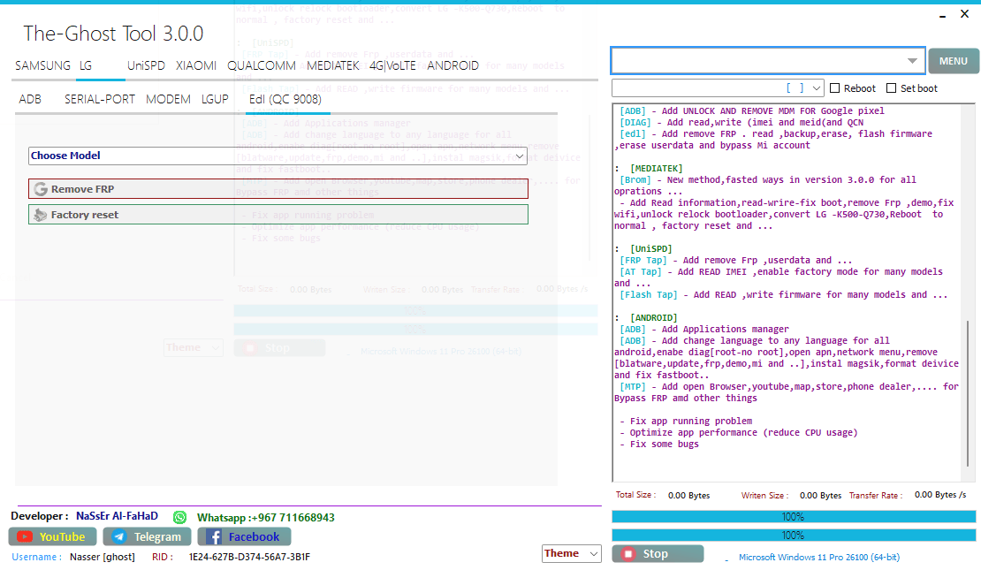The width and height of the screenshot is (981, 570).
Task: Switch to the XIAOMI tab
Action: pos(195,65)
